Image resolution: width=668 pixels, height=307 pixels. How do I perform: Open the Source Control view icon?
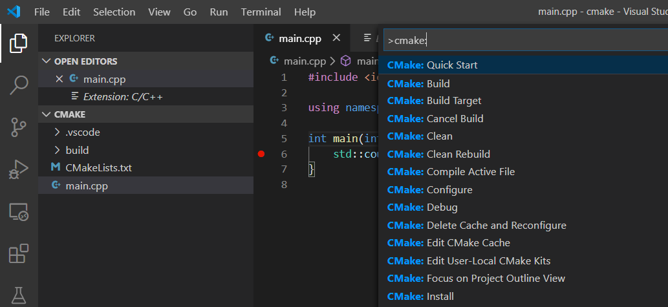coord(19,127)
